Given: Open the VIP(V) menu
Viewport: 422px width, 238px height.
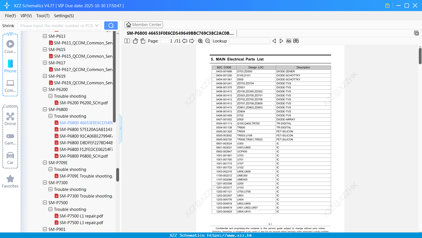Looking at the screenshot, I should 26,16.
